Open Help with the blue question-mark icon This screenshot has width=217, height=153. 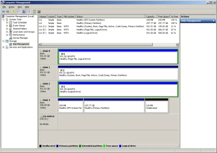pyautogui.click(x=24, y=12)
